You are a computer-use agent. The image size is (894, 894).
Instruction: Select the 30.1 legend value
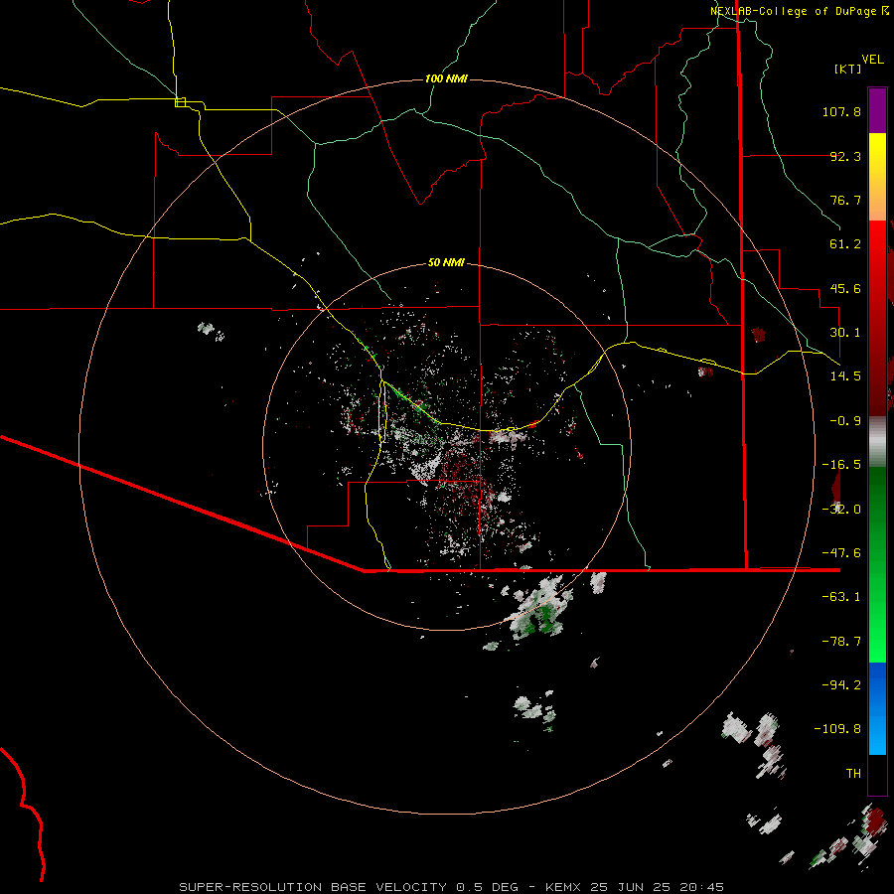coord(845,333)
